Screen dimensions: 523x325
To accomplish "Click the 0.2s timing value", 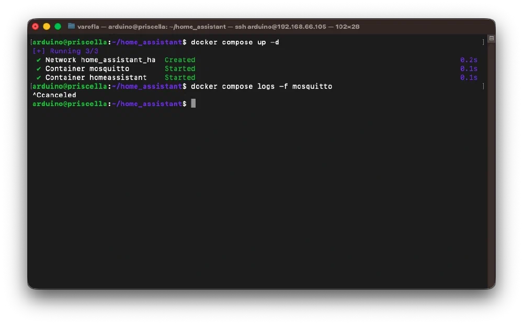I will 469,60.
